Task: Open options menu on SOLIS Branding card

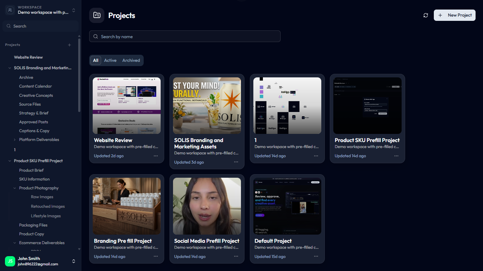Action: [x=236, y=162]
